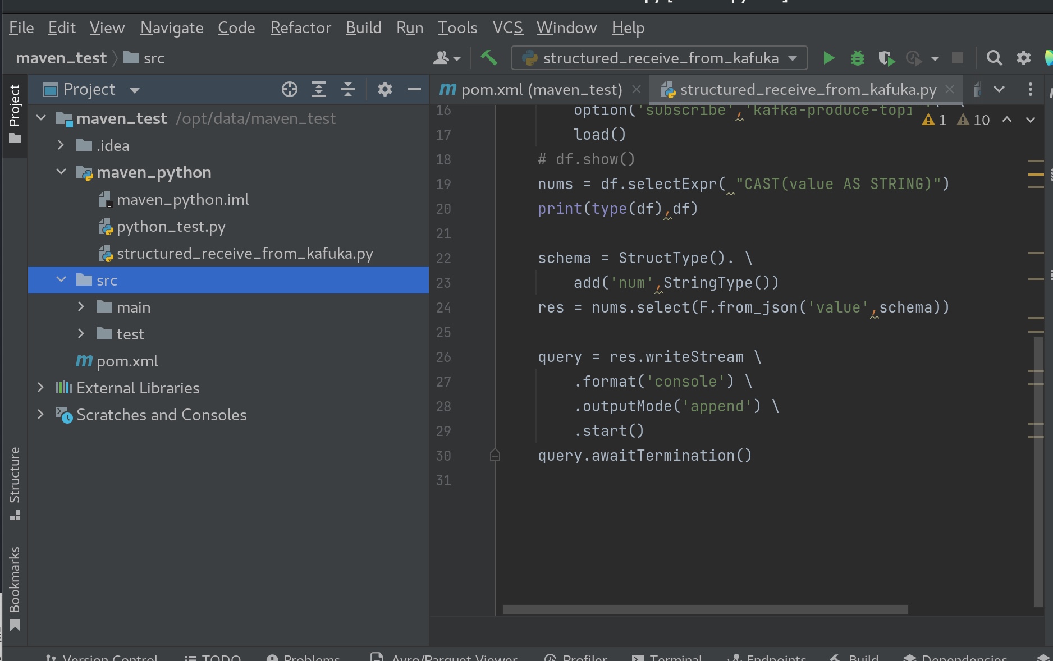Open profiler run options dropdown arrow

pos(935,58)
